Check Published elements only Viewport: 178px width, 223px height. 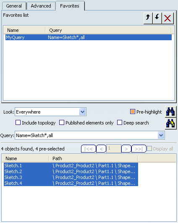[62, 122]
